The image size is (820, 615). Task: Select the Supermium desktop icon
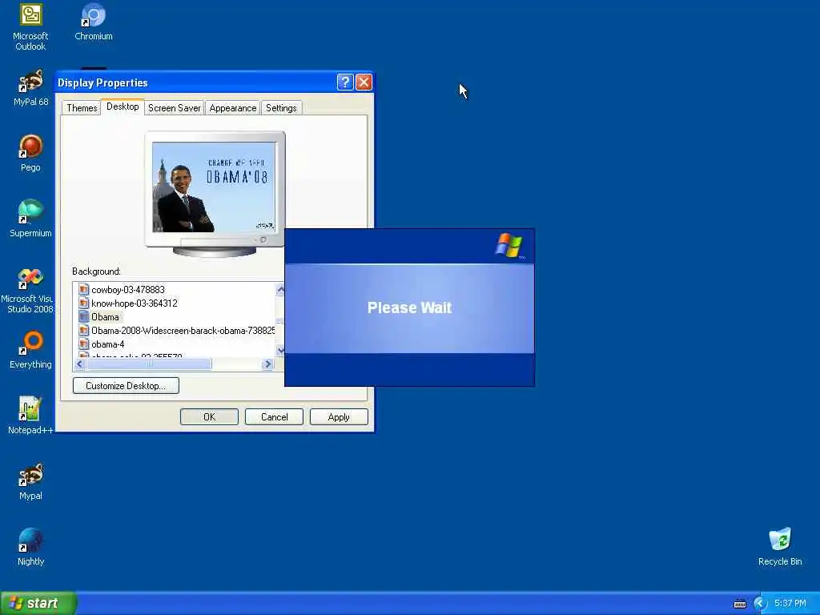[30, 219]
